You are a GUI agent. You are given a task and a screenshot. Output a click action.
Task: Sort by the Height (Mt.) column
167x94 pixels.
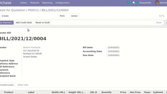tap(76, 92)
